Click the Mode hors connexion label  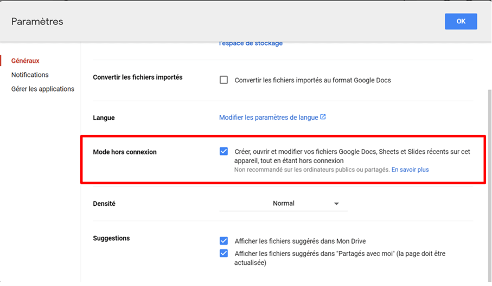coord(125,152)
